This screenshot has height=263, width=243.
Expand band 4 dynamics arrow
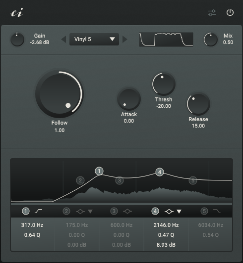click(x=179, y=212)
